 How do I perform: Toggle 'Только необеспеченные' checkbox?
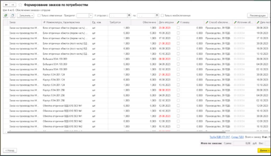click(x=162, y=16)
